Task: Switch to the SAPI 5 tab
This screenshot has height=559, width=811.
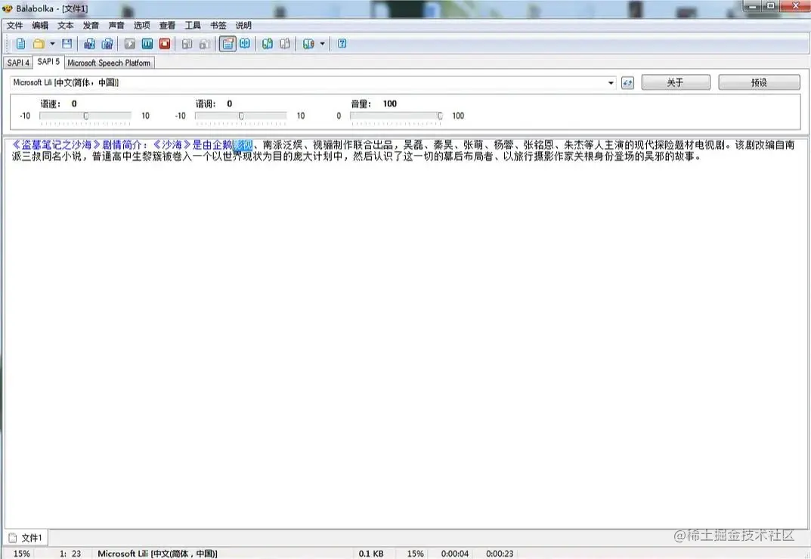Action: coord(48,61)
